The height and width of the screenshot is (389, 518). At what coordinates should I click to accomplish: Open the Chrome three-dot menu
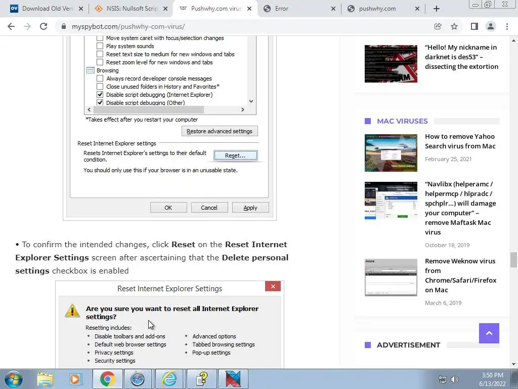(x=507, y=26)
